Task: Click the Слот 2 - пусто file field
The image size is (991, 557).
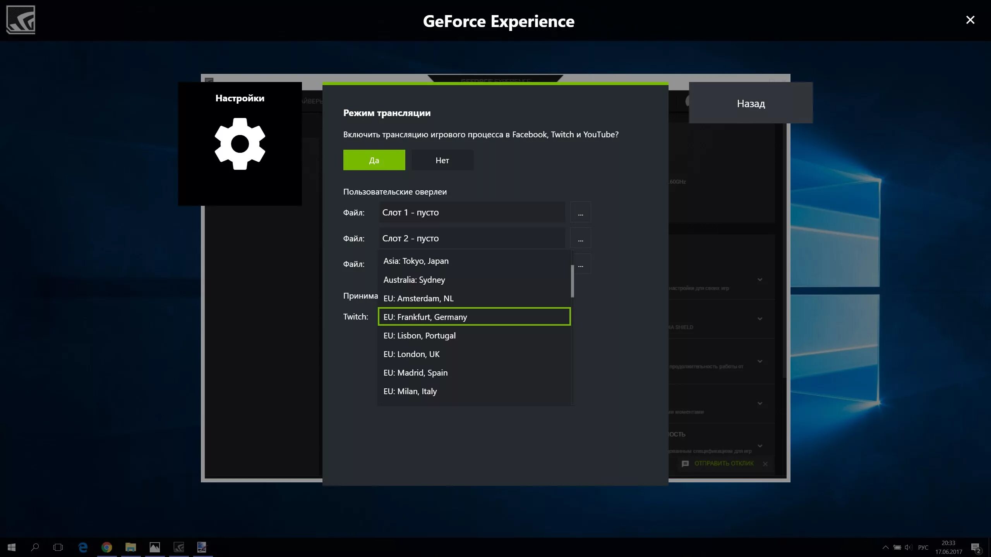Action: coord(472,238)
